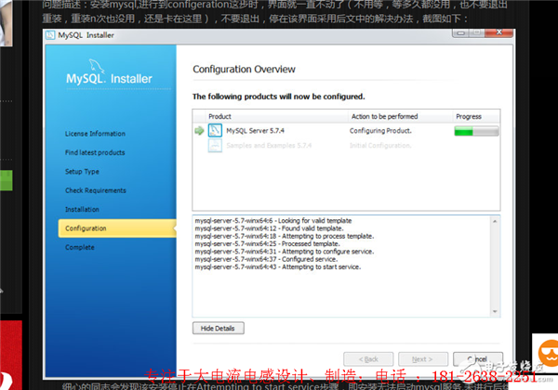This screenshot has width=558, height=390.
Task: Click the MySQL Server progress bar
Action: click(x=476, y=131)
